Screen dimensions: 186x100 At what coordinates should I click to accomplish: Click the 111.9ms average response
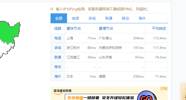point(160,48)
